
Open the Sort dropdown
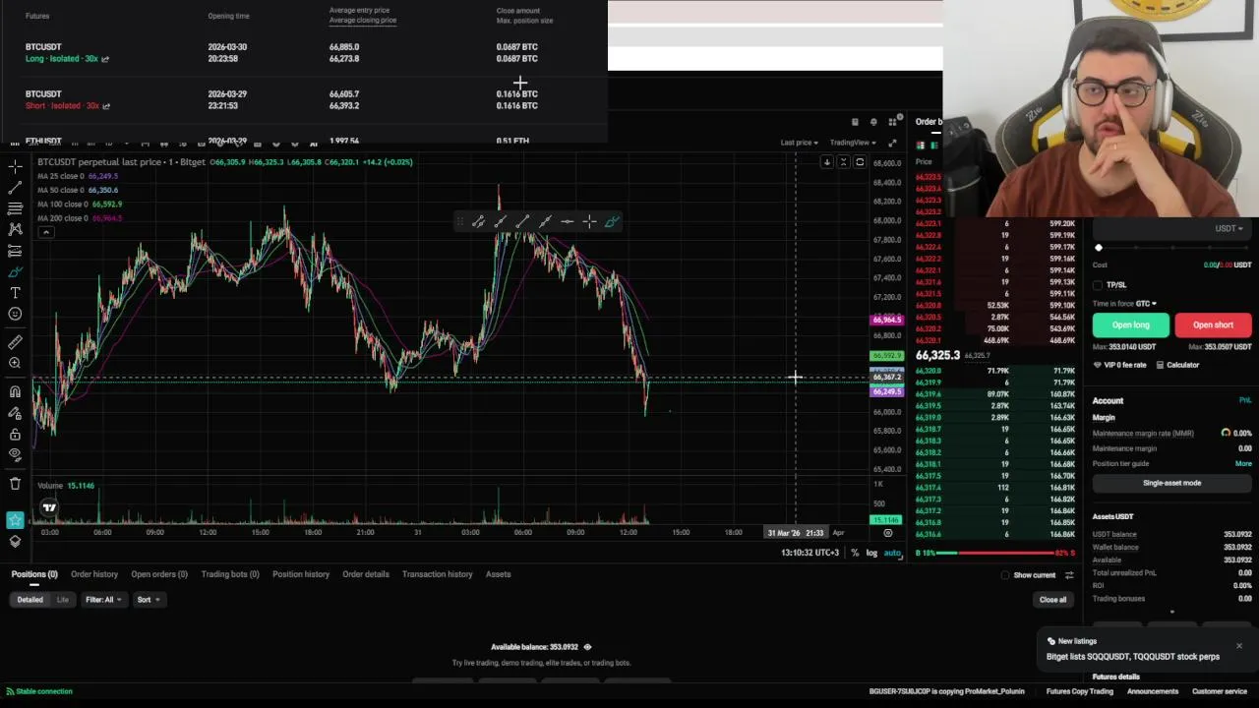point(149,600)
